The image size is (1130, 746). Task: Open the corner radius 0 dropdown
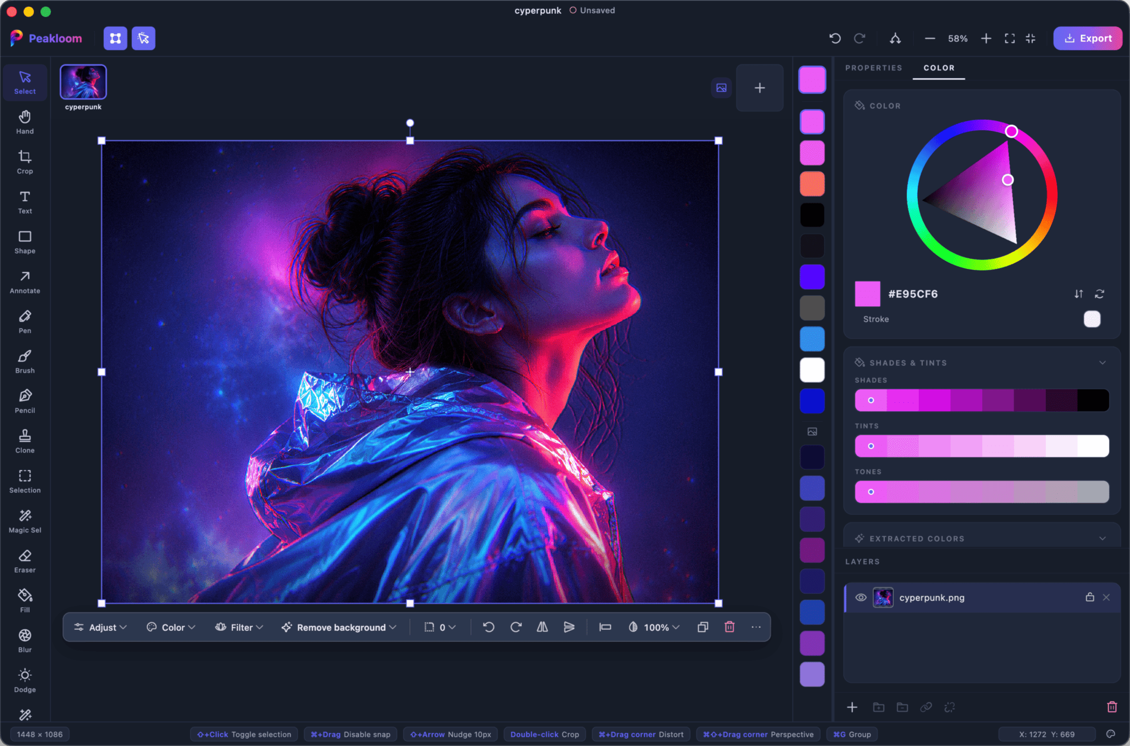(440, 627)
